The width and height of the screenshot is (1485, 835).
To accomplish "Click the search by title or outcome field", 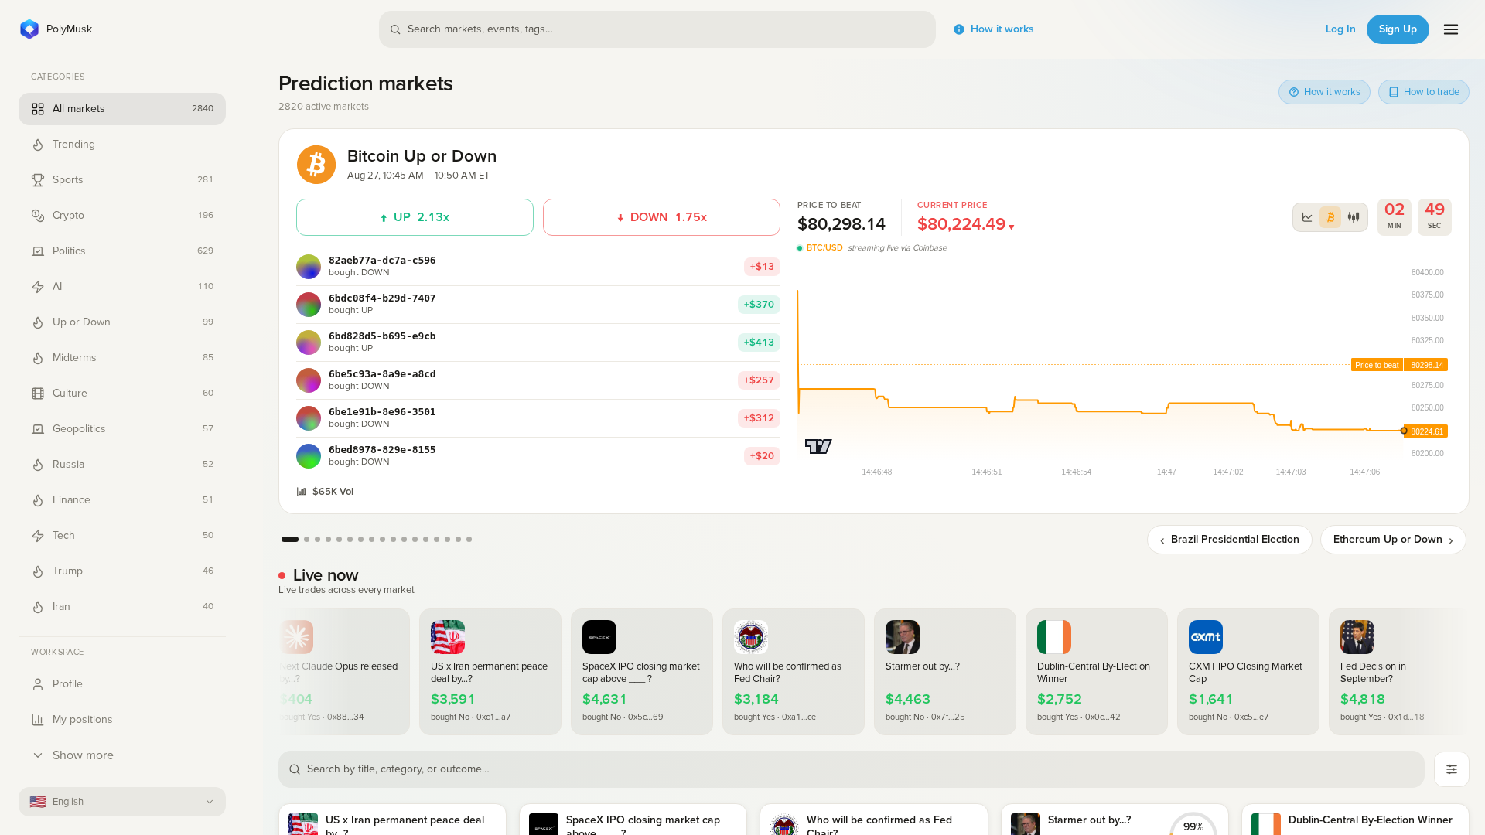I will click(x=852, y=769).
